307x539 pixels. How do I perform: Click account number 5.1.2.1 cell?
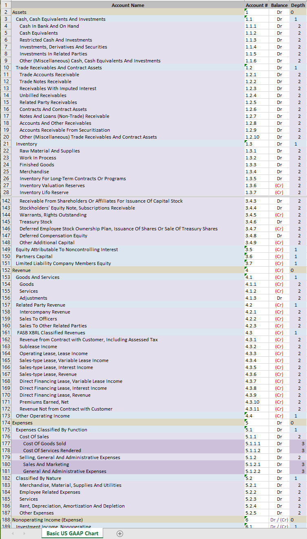pos(256,464)
